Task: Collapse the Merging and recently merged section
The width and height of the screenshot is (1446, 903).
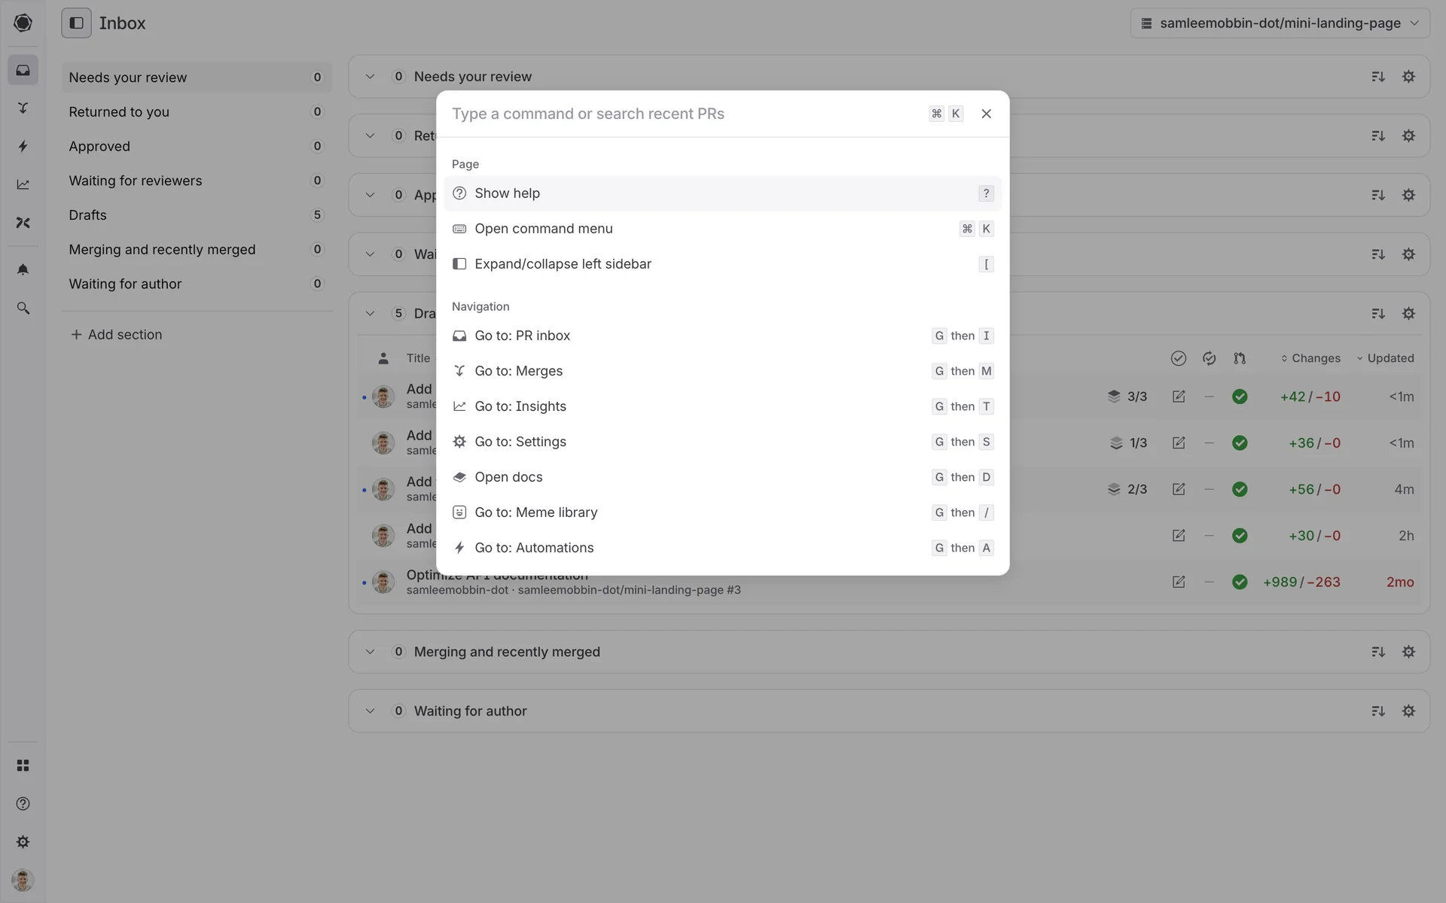Action: (370, 652)
